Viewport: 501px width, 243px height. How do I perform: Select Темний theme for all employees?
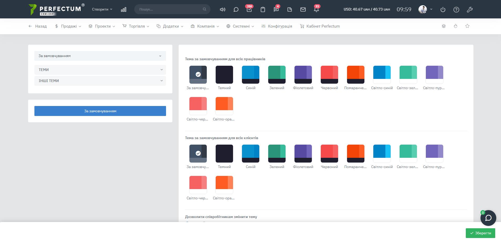[x=224, y=75]
